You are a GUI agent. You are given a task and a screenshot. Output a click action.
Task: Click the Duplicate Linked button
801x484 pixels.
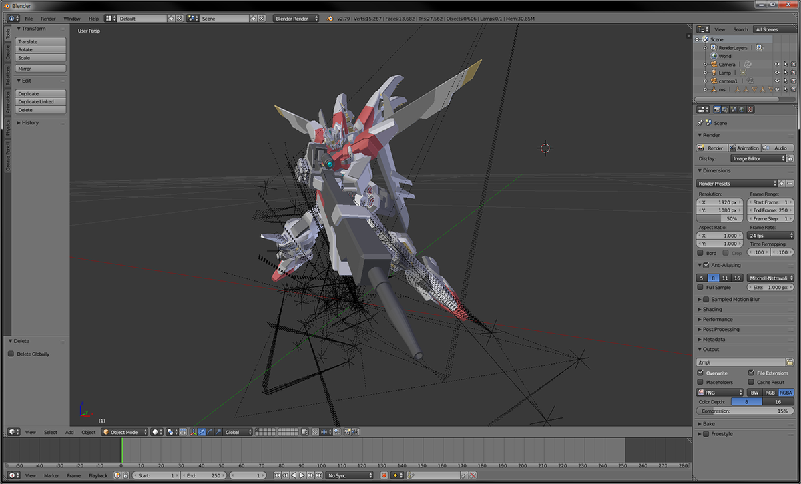point(41,101)
